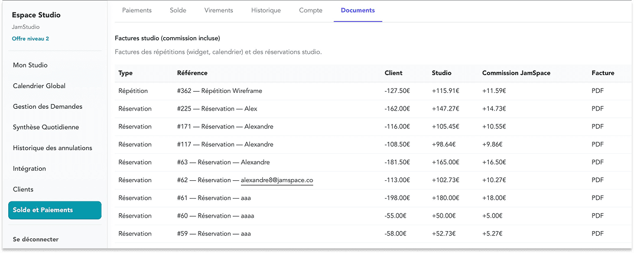The height and width of the screenshot is (253, 634).
Task: Open Synthèse Quotidienne page
Action: click(x=45, y=127)
